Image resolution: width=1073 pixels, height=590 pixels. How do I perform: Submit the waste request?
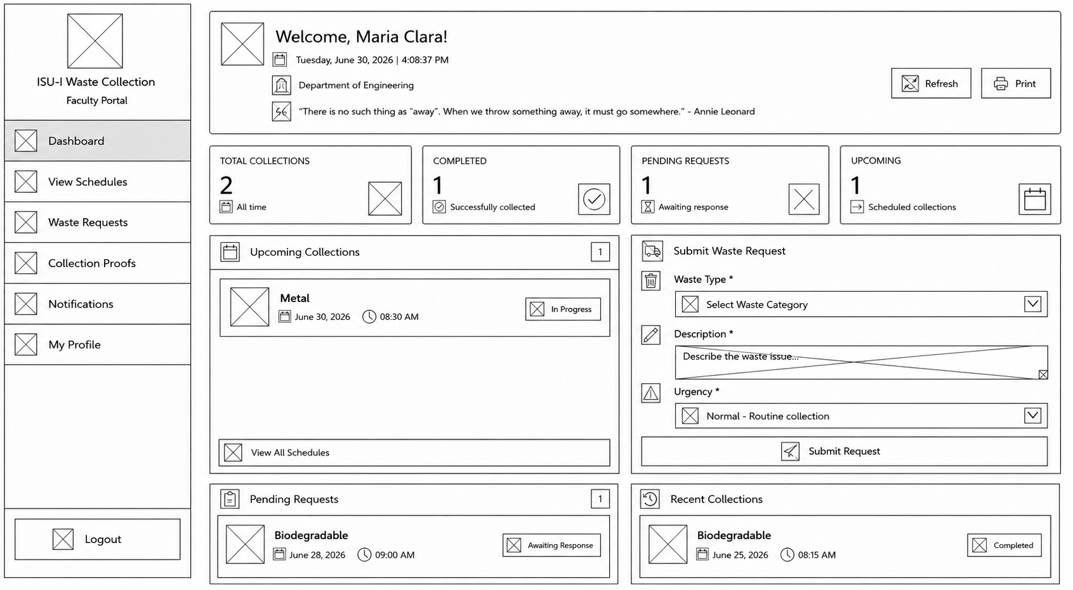pyautogui.click(x=844, y=451)
